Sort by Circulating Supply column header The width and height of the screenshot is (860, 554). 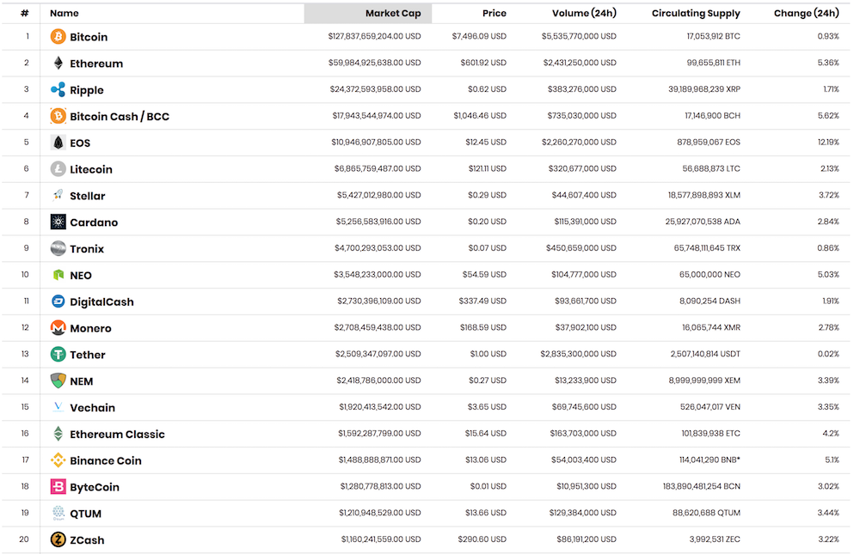tap(696, 13)
